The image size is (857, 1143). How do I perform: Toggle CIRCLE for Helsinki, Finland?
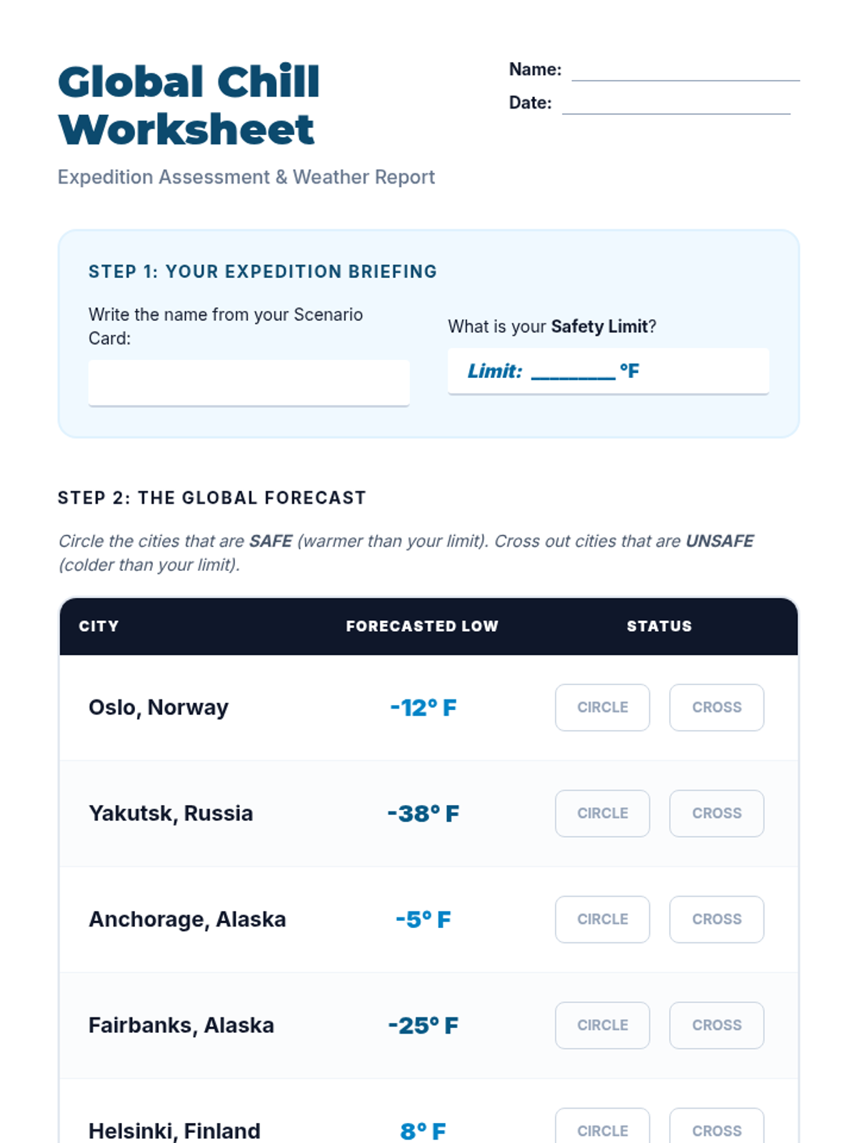tap(602, 1129)
